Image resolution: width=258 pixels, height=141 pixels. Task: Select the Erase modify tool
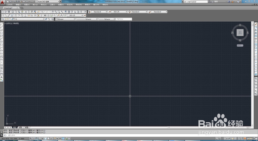[x=256, y=24]
